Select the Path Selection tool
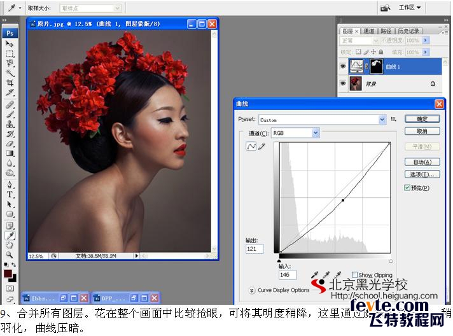 pos(10,204)
